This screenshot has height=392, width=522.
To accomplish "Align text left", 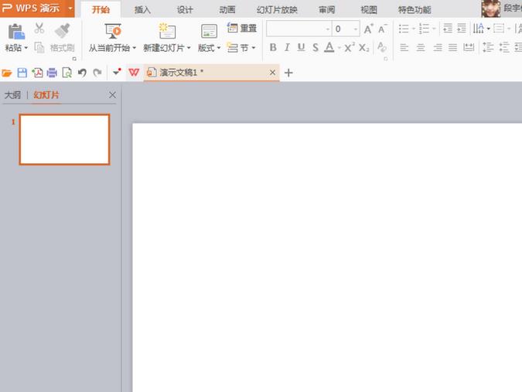I will point(404,48).
